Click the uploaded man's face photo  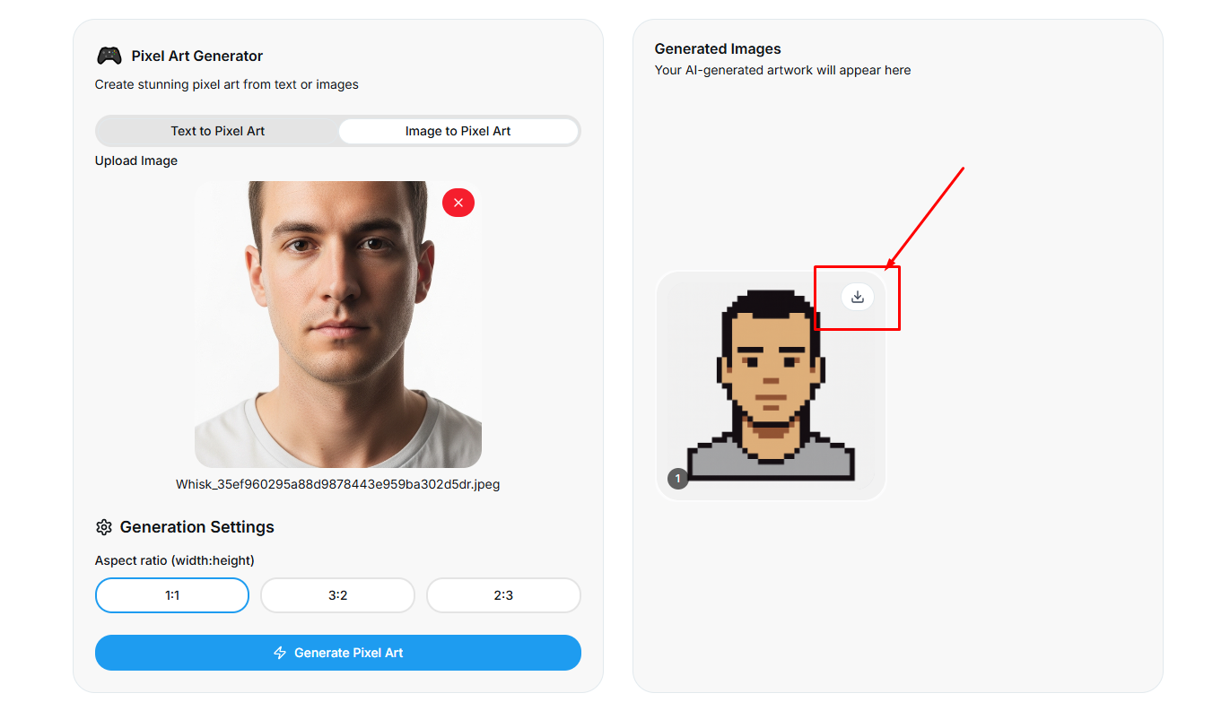(x=338, y=325)
